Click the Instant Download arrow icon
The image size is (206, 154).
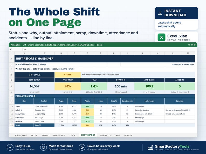coord(160,13)
